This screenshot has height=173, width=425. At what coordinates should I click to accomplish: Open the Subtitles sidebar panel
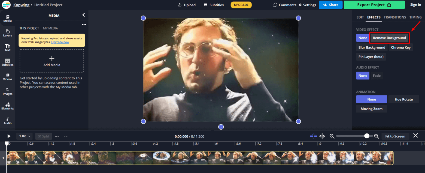pyautogui.click(x=7, y=62)
